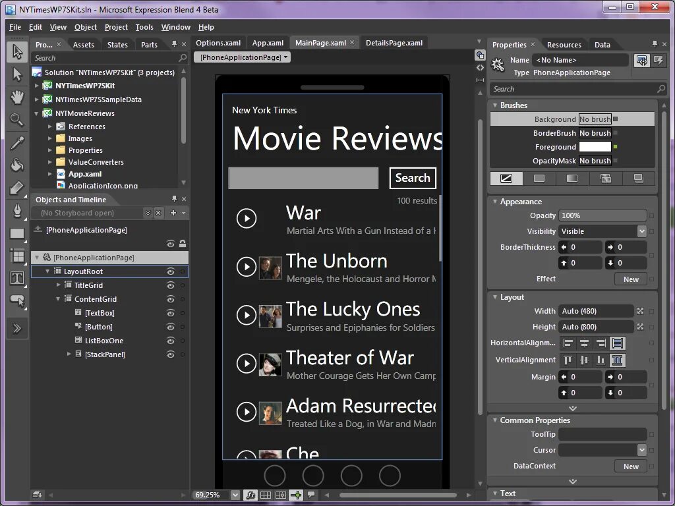The width and height of the screenshot is (675, 506).
Task: Click the Properties search field
Action: 577,89
